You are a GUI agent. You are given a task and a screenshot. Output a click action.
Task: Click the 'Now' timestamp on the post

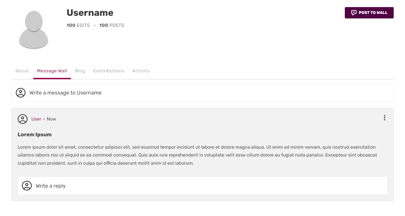(x=51, y=119)
